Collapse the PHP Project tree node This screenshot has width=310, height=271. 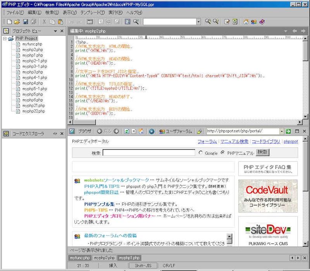tap(5, 39)
